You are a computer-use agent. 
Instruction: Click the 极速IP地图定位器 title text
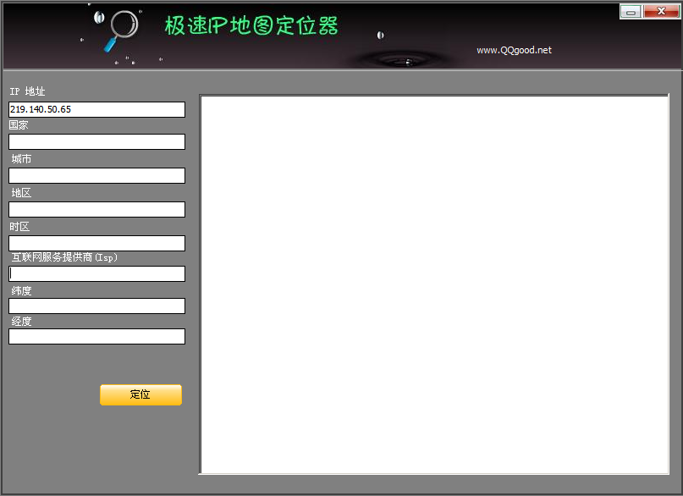coord(251,26)
